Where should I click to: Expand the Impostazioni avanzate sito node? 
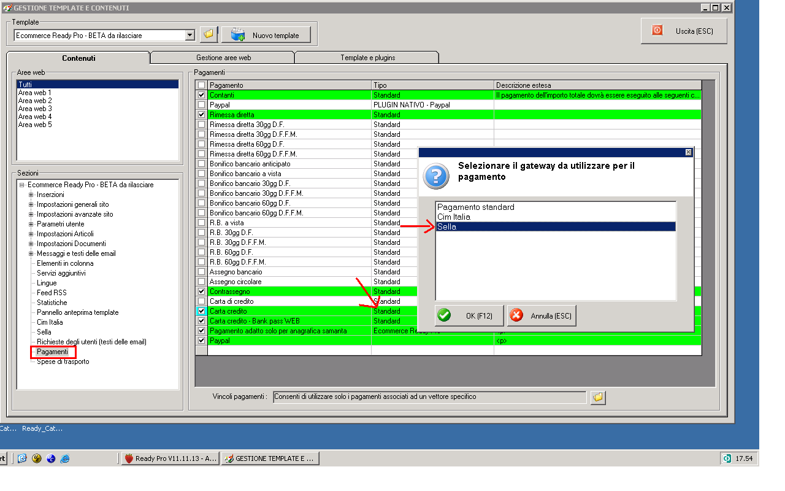[31, 214]
